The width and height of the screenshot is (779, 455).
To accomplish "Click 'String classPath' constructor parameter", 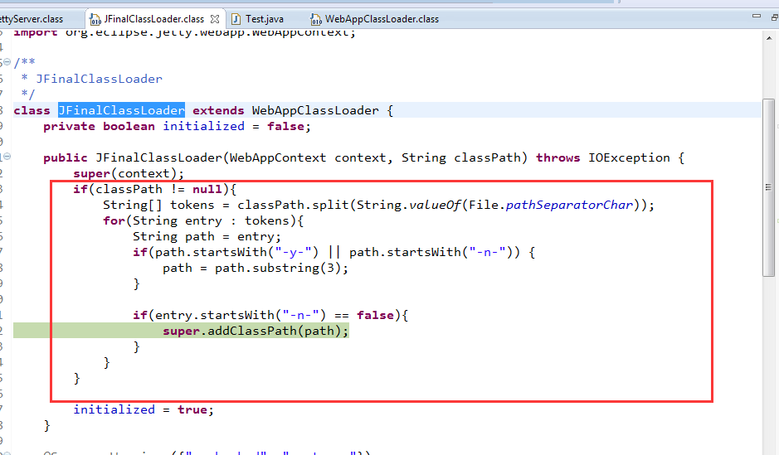I will point(460,157).
